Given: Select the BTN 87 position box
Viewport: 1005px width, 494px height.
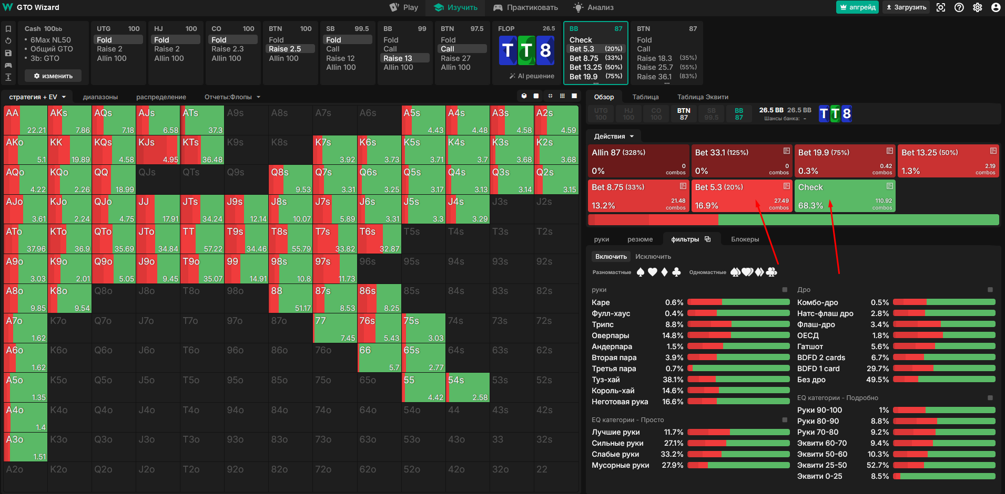Looking at the screenshot, I should click(683, 114).
